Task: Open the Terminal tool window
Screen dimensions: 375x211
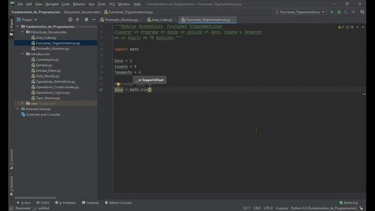Action: pos(90,203)
